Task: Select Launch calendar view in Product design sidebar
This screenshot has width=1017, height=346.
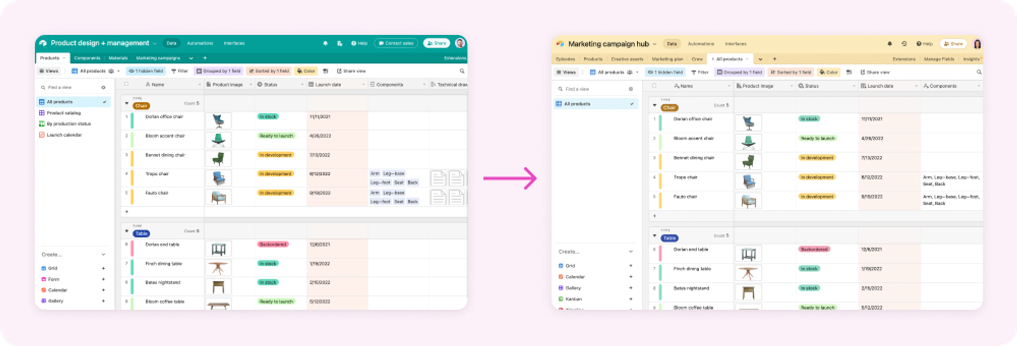Action: pos(64,135)
